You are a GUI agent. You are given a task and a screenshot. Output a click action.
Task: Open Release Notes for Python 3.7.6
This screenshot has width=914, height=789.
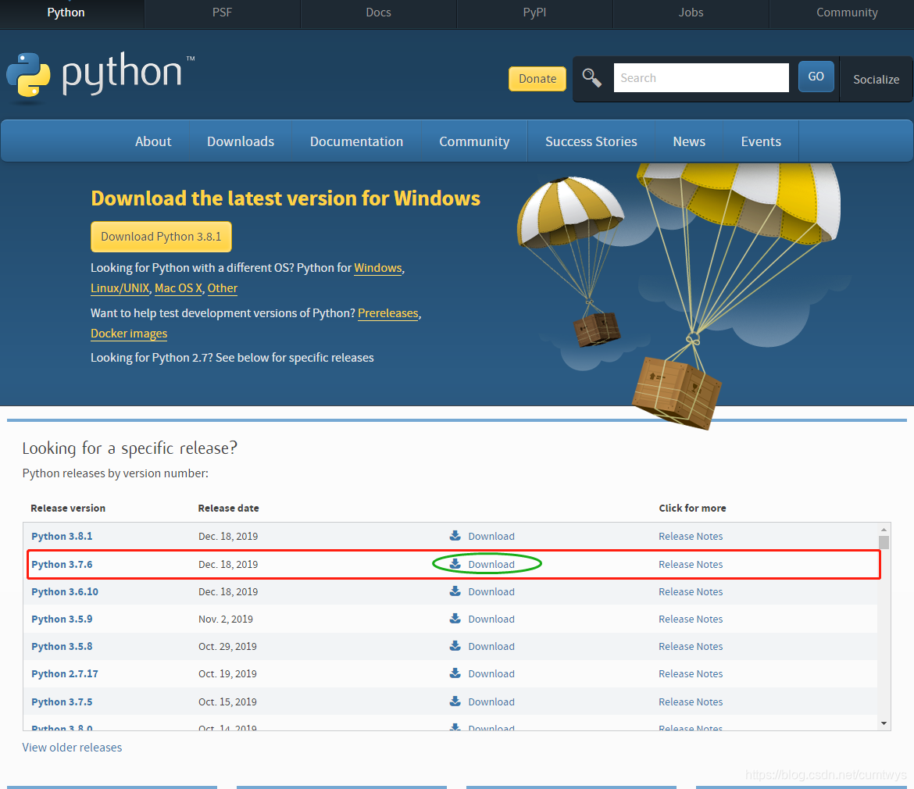(x=691, y=564)
